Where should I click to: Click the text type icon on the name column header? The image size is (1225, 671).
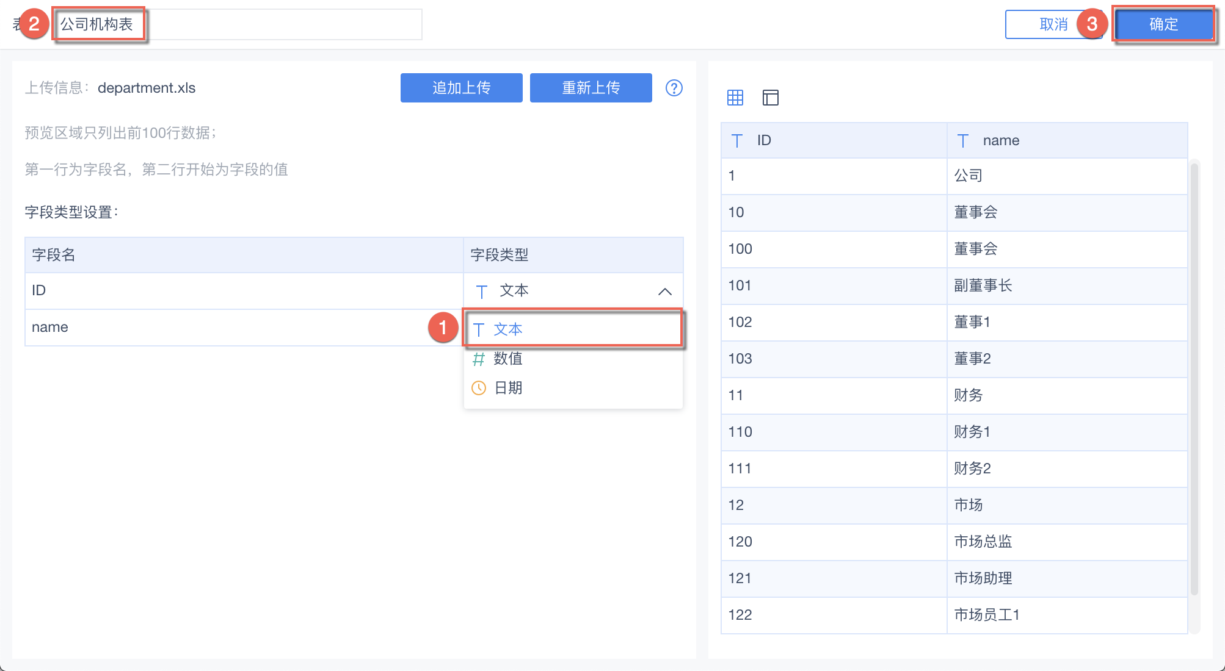pyautogui.click(x=963, y=140)
